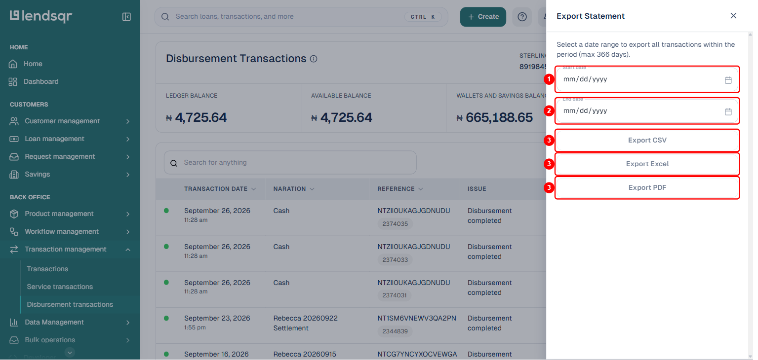The image size is (758, 360).
Task: Click the Product management box icon
Action: 14,214
